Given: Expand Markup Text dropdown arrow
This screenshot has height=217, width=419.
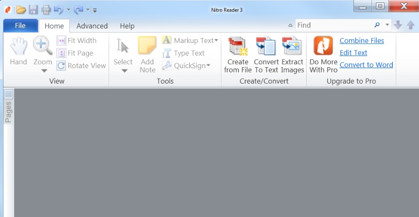Looking at the screenshot, I should tap(216, 41).
